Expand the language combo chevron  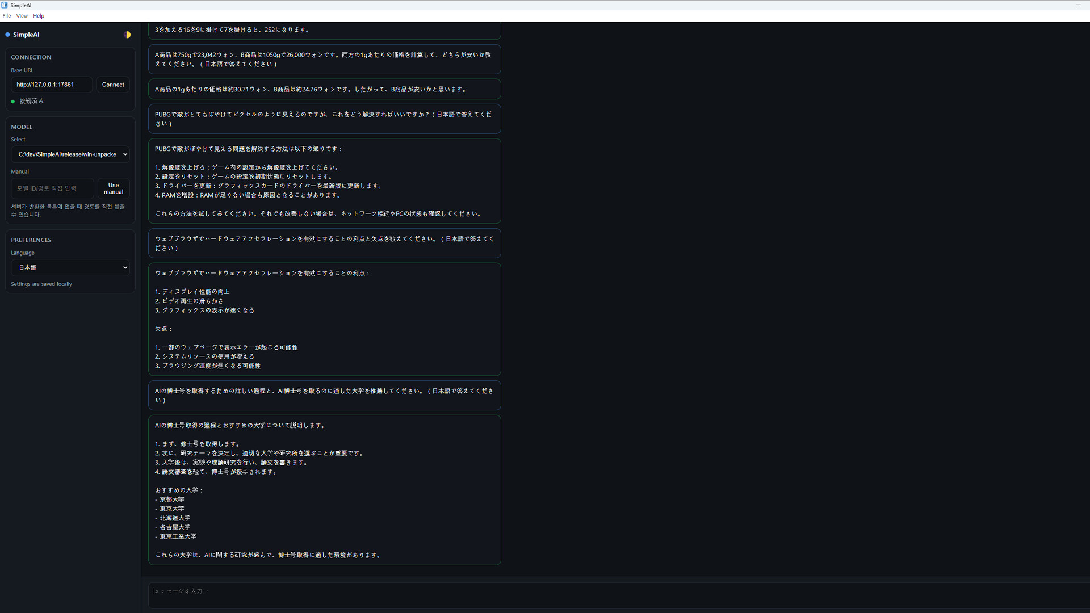(x=124, y=267)
